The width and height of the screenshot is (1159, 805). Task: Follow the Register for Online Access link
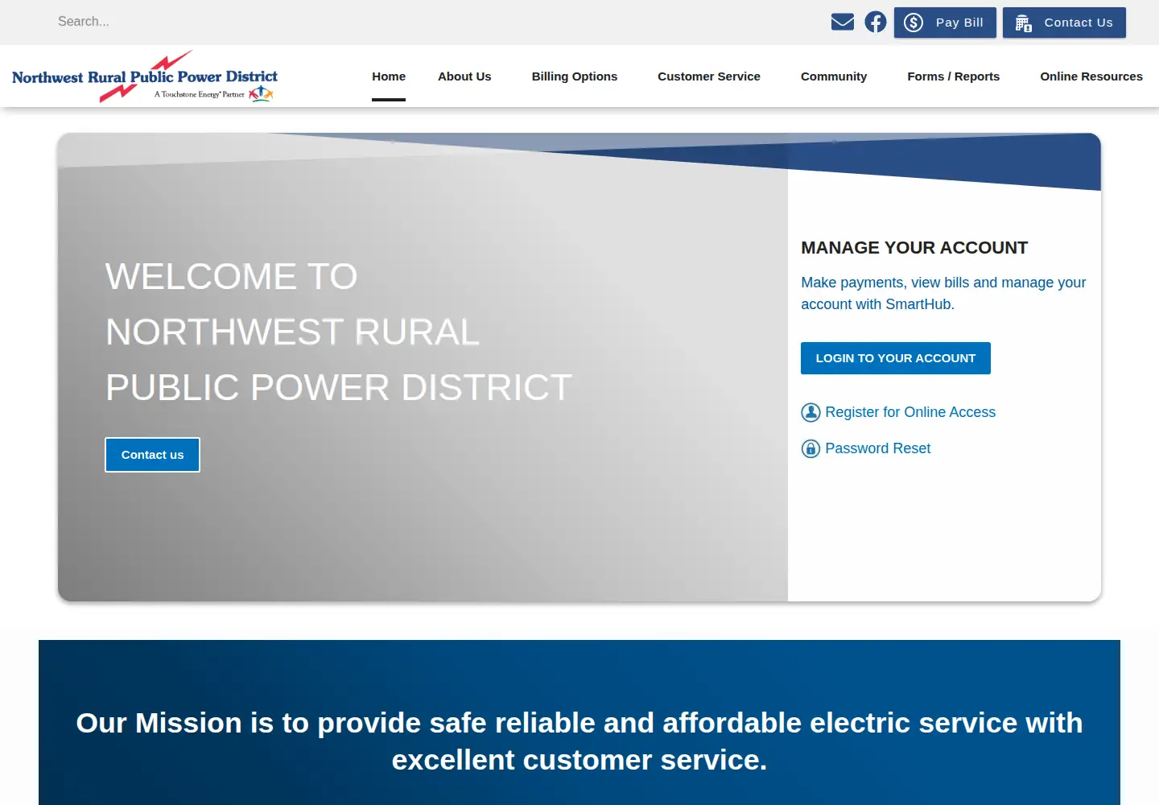[x=910, y=412]
